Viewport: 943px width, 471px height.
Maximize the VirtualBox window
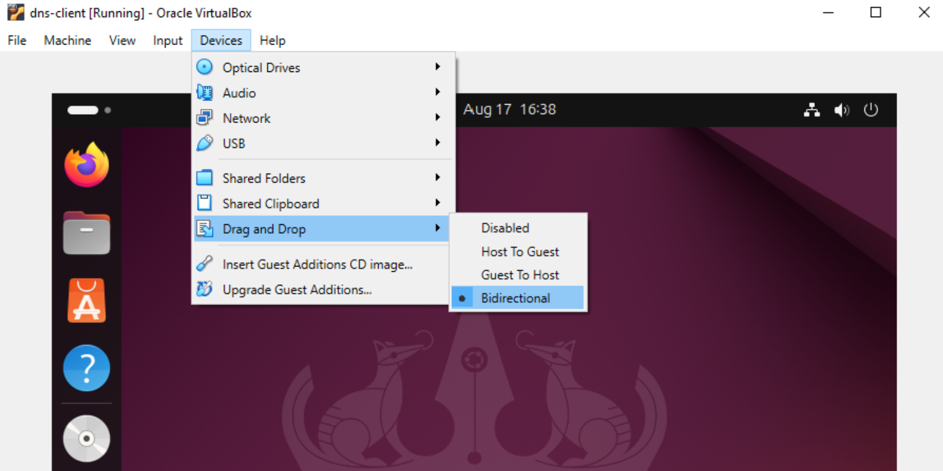pyautogui.click(x=876, y=12)
